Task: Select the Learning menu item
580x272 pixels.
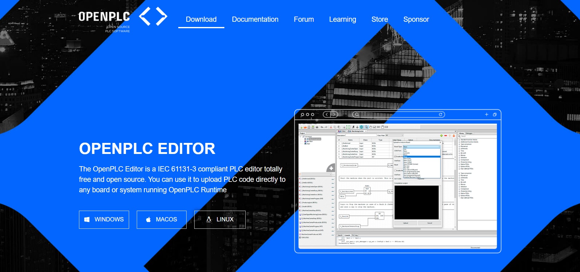Action: [x=342, y=19]
